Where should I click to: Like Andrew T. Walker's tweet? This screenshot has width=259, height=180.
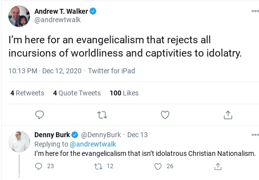165,115
